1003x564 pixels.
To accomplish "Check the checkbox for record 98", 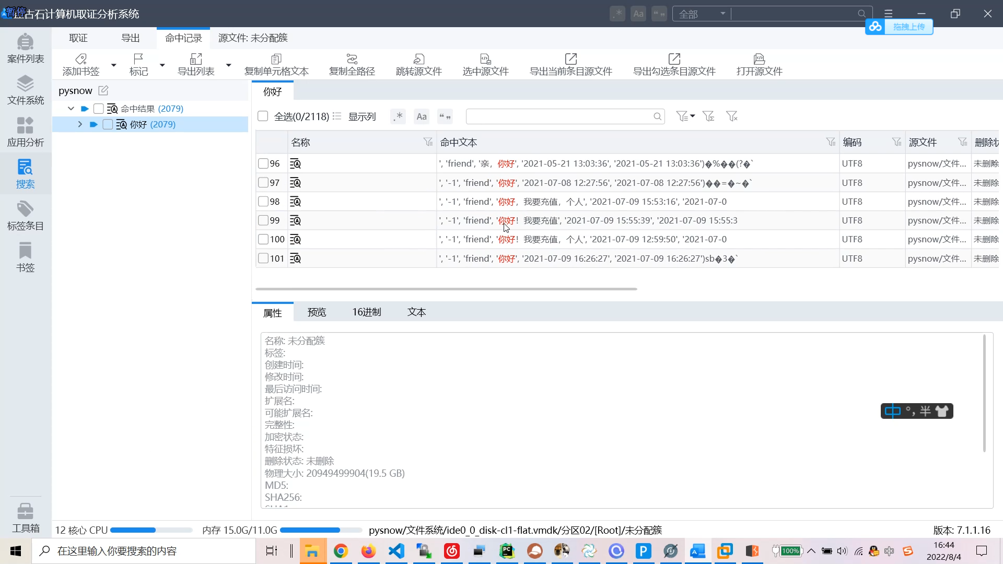I will [x=263, y=202].
